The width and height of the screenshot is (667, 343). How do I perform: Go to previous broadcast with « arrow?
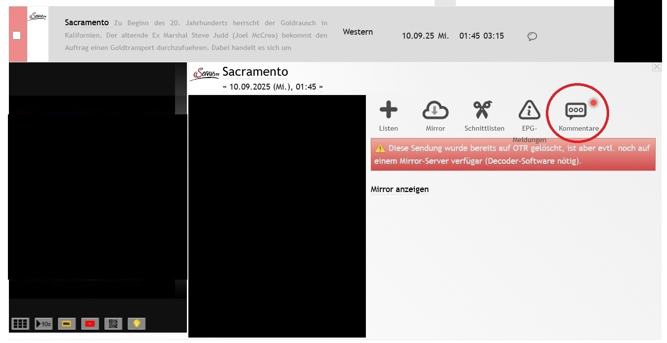(225, 87)
